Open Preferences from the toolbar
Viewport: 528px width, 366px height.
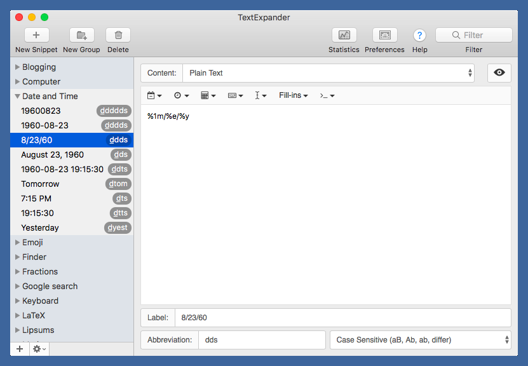[384, 36]
